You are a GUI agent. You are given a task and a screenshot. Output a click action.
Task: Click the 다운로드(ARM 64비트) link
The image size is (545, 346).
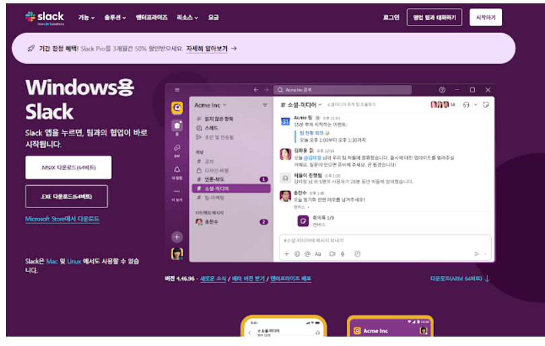point(456,279)
